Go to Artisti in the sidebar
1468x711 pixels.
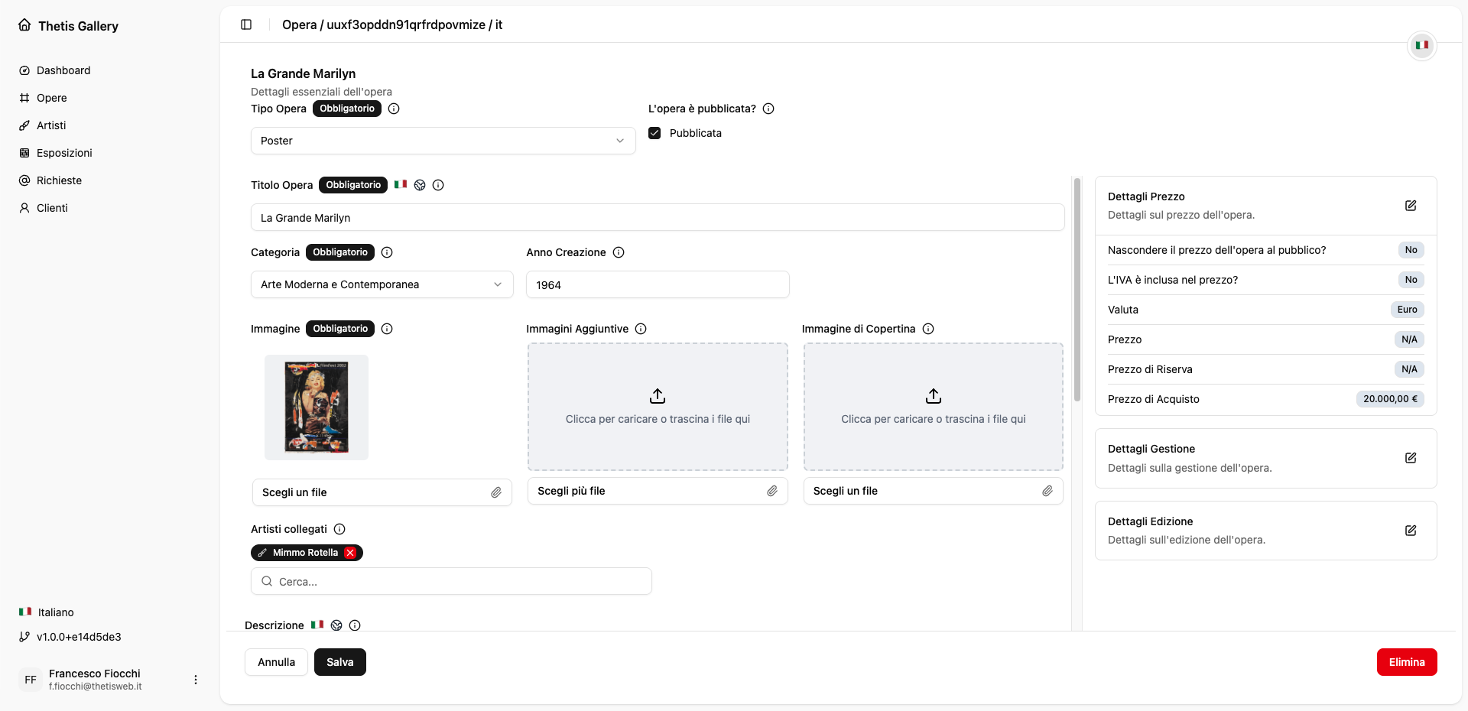point(51,125)
